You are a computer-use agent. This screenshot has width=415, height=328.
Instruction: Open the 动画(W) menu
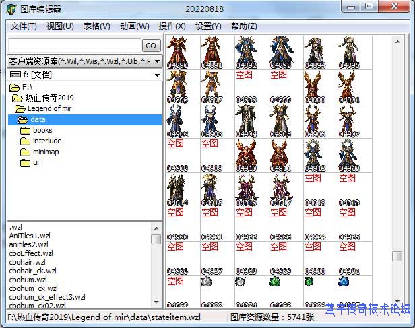pos(134,26)
